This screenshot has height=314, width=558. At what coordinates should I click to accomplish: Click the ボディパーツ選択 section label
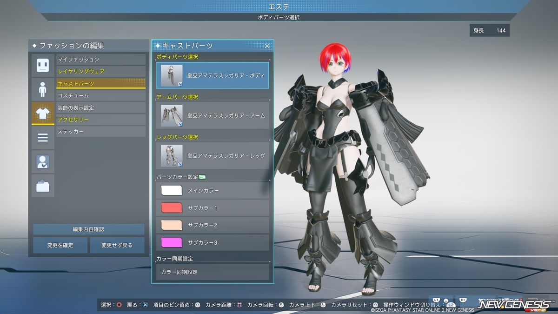[x=177, y=57]
